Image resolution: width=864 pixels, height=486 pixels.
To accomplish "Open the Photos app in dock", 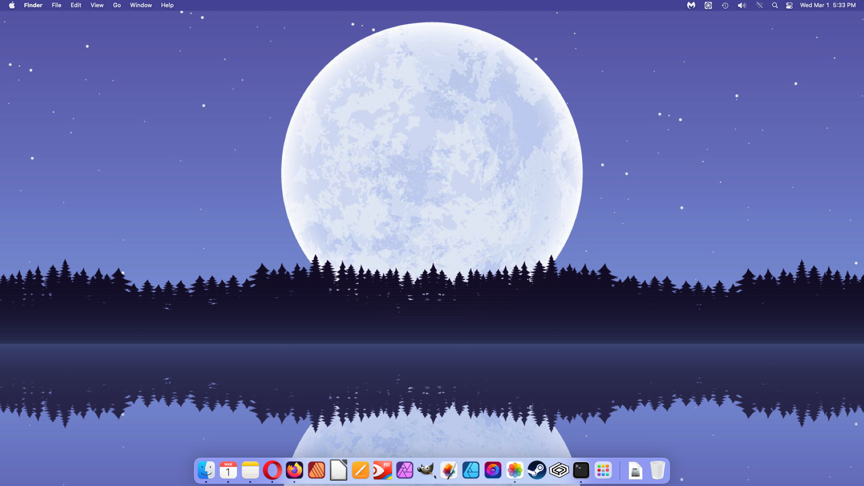I will (x=515, y=471).
